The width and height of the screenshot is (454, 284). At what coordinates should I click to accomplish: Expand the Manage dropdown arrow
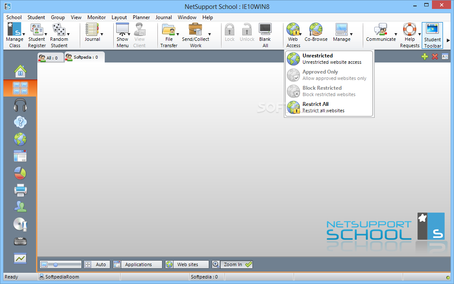(351, 34)
